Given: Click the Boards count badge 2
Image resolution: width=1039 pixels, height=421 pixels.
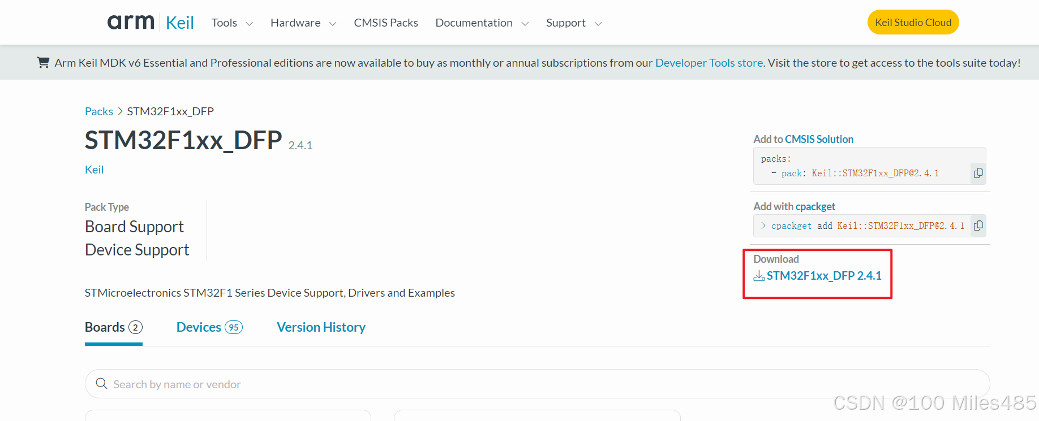Looking at the screenshot, I should click(135, 327).
